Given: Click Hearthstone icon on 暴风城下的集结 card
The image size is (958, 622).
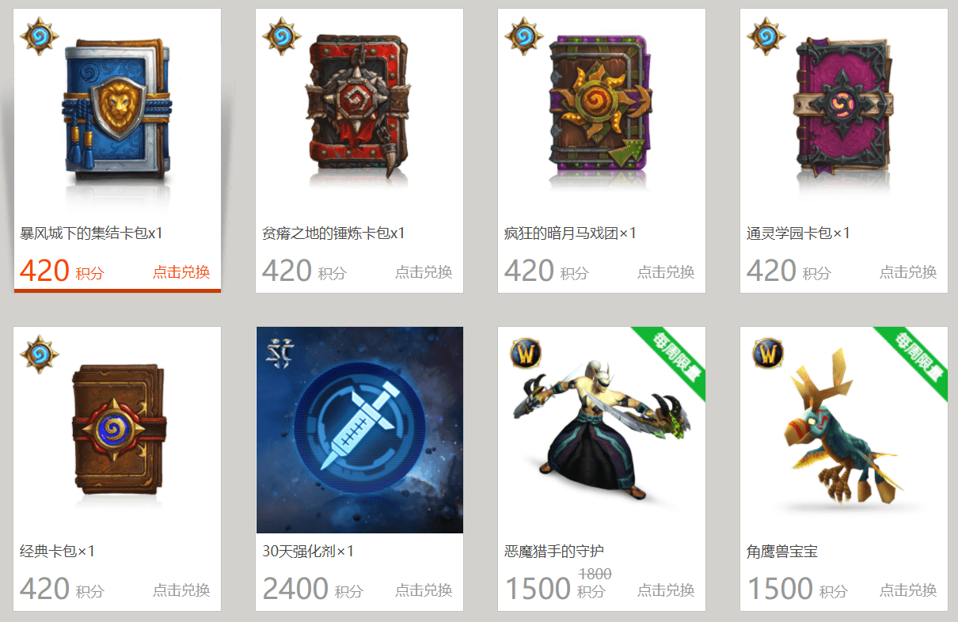Looking at the screenshot, I should pos(38,37).
